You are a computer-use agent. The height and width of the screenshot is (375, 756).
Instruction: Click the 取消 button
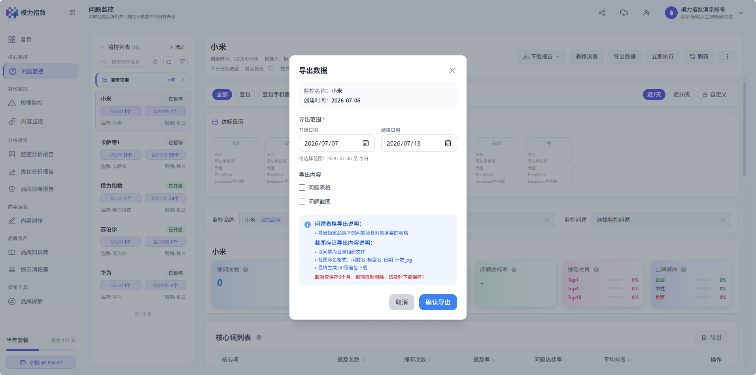(x=401, y=302)
